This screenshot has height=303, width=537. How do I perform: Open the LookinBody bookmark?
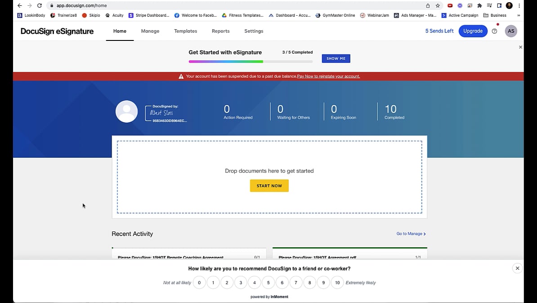[x=31, y=15]
